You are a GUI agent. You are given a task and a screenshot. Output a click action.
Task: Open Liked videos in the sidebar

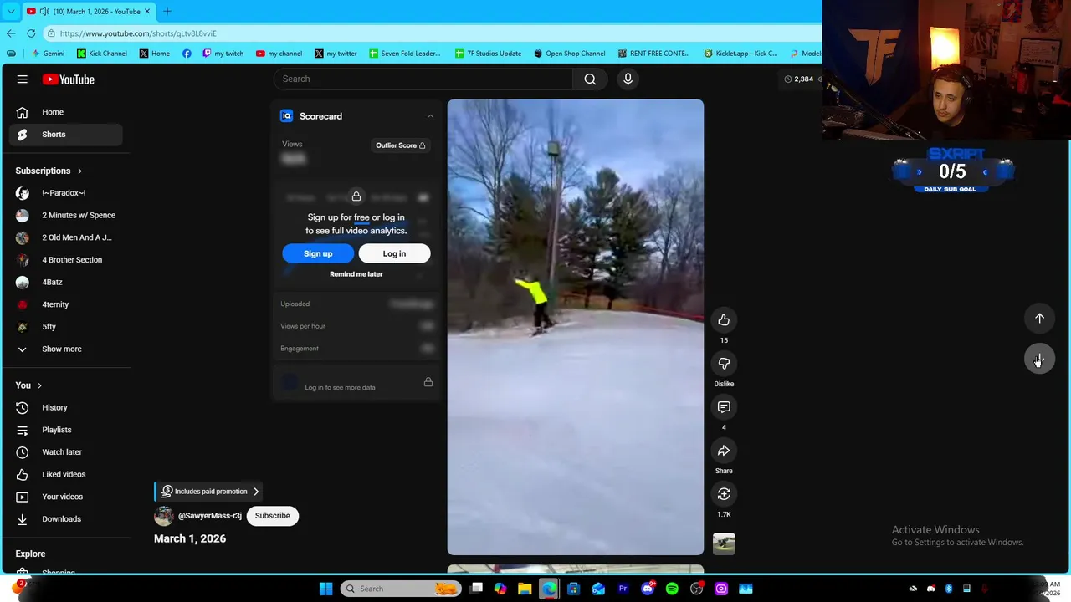pyautogui.click(x=65, y=475)
